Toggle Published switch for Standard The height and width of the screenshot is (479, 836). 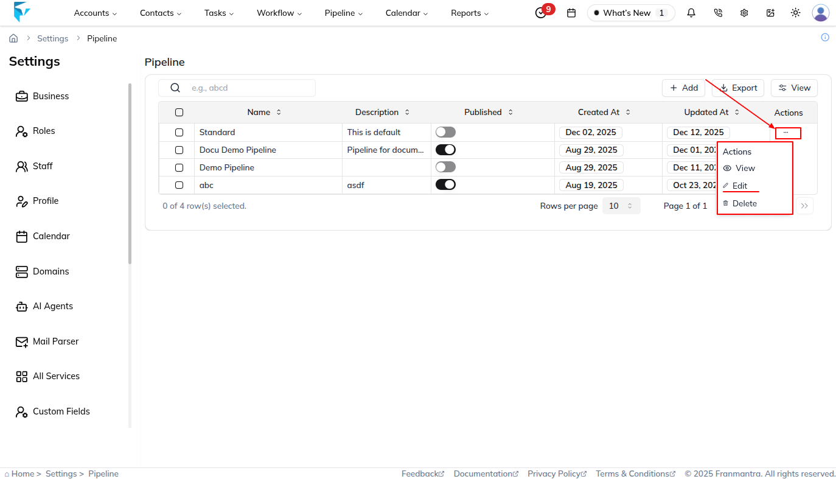[x=445, y=132]
